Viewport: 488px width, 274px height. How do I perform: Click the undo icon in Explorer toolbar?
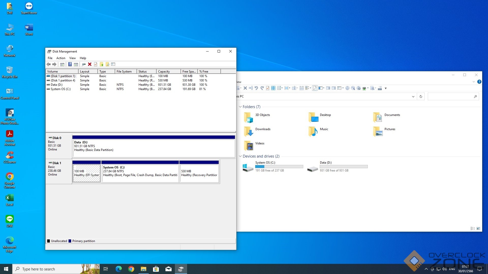pyautogui.click(x=256, y=88)
